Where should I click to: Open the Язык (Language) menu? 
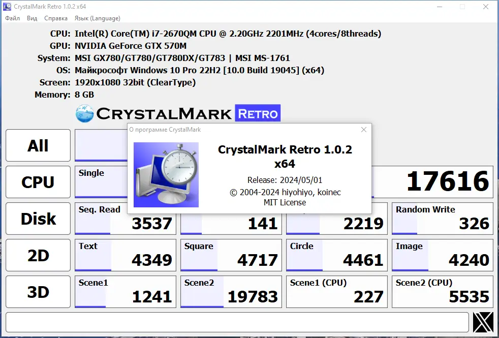pyautogui.click(x=97, y=18)
